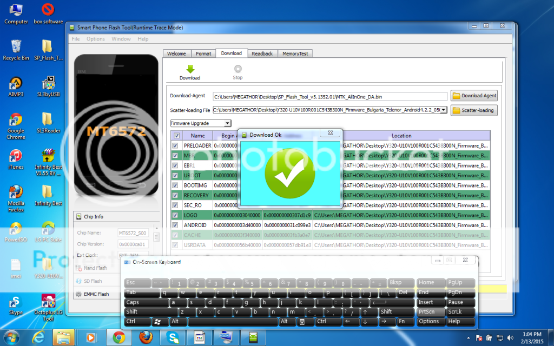Toggle the RECOVERY partition checkbox
This screenshot has height=346, width=554.
pyautogui.click(x=175, y=195)
